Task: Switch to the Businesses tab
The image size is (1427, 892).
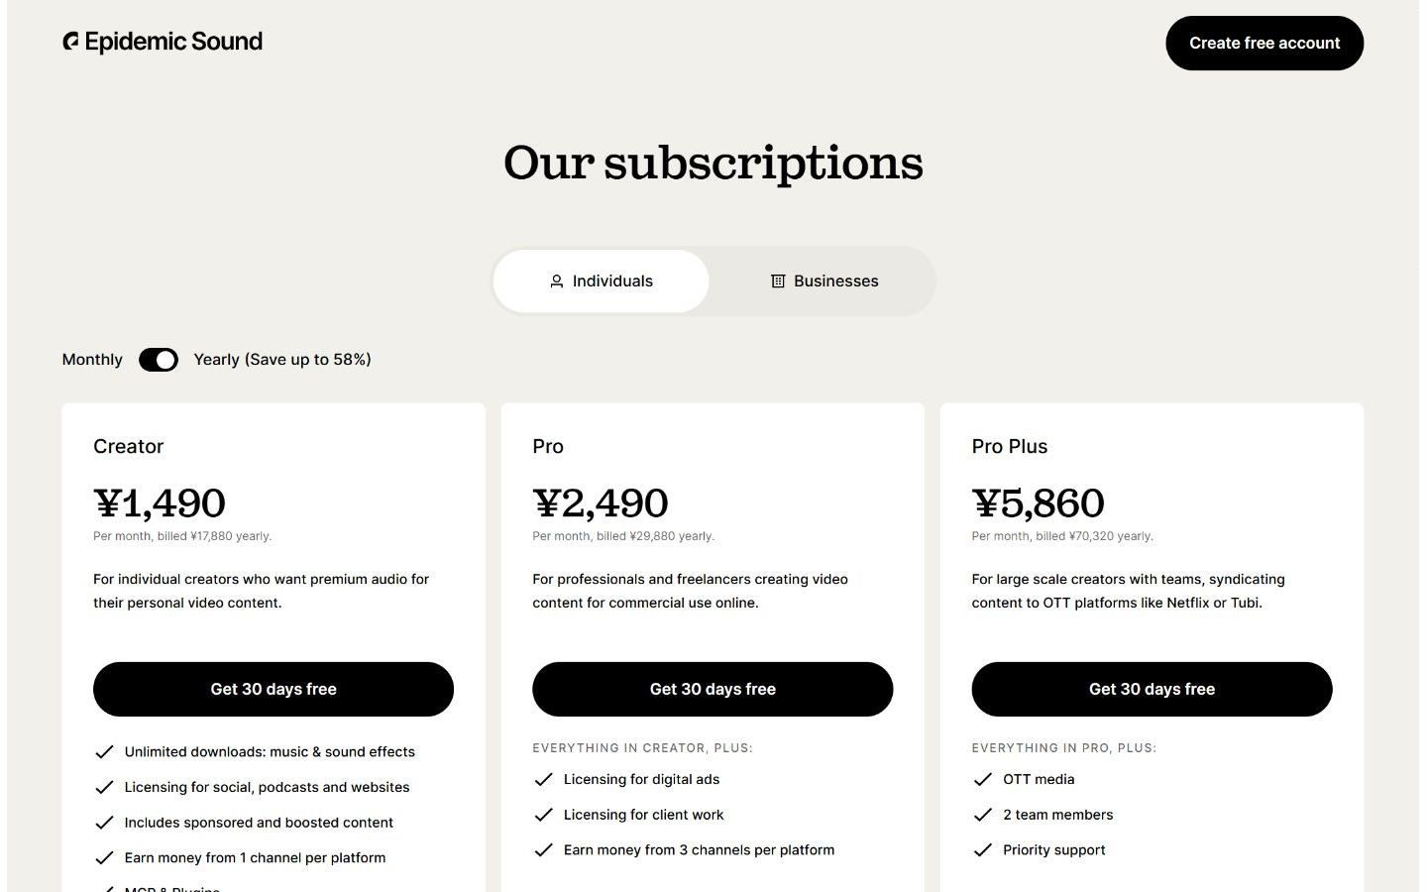Action: click(824, 281)
